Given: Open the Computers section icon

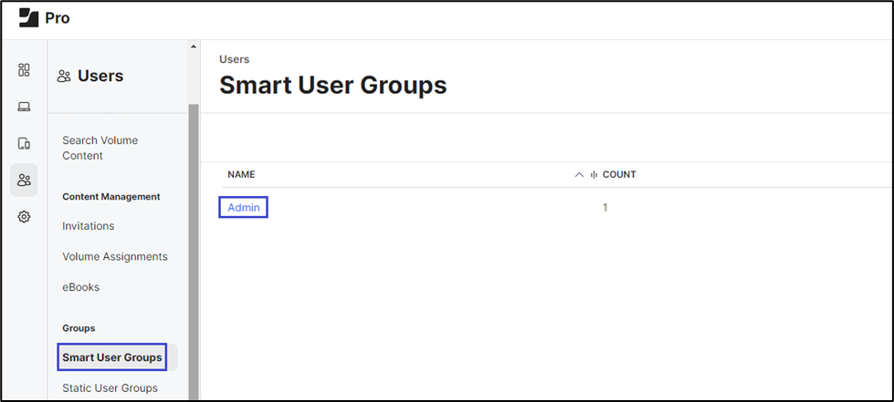Looking at the screenshot, I should coord(25,107).
